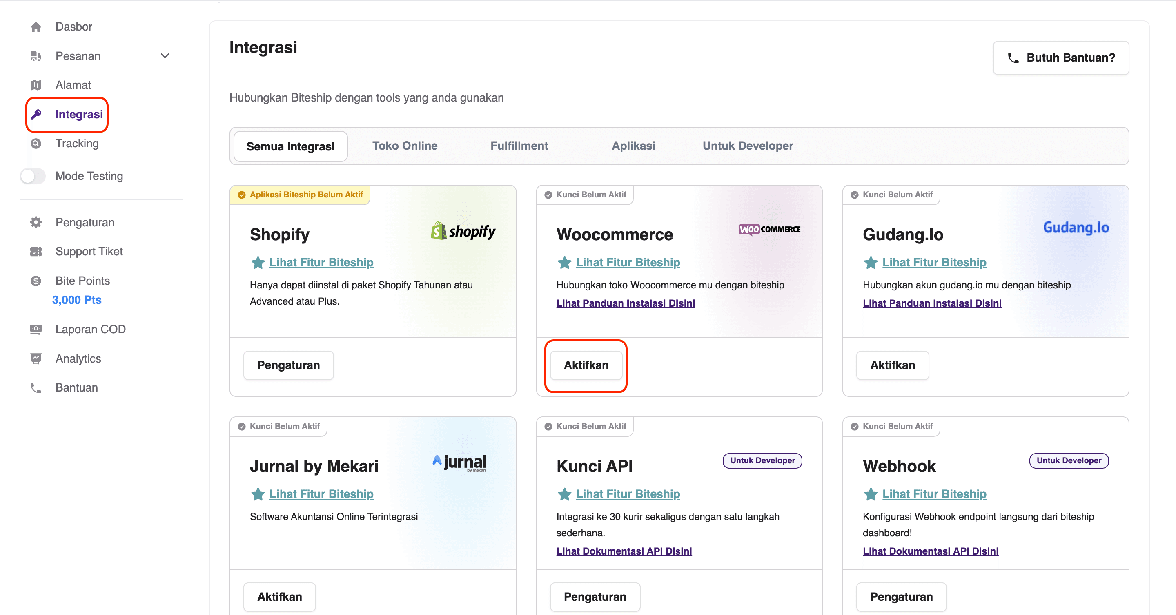Click the Jurnal by Mekari logo
The image size is (1176, 615).
pos(459,462)
